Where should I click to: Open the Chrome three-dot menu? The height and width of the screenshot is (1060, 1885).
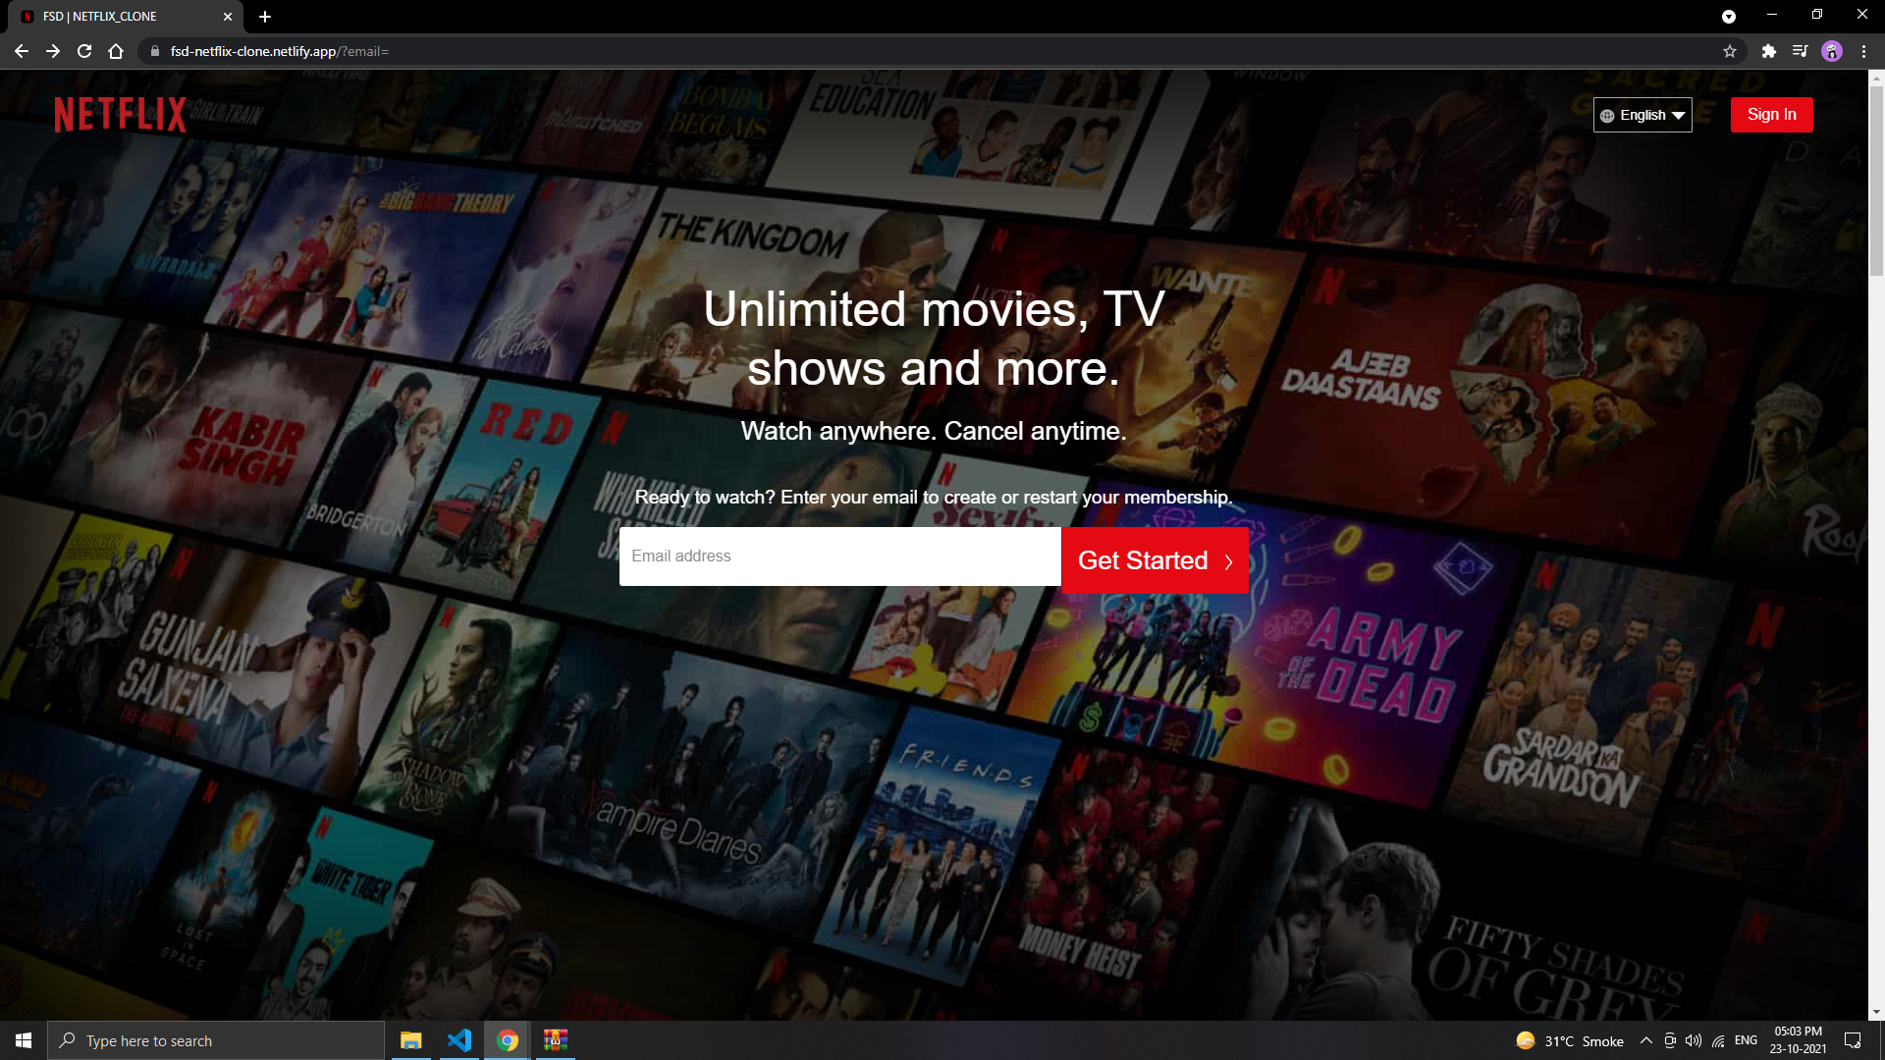pos(1863,51)
